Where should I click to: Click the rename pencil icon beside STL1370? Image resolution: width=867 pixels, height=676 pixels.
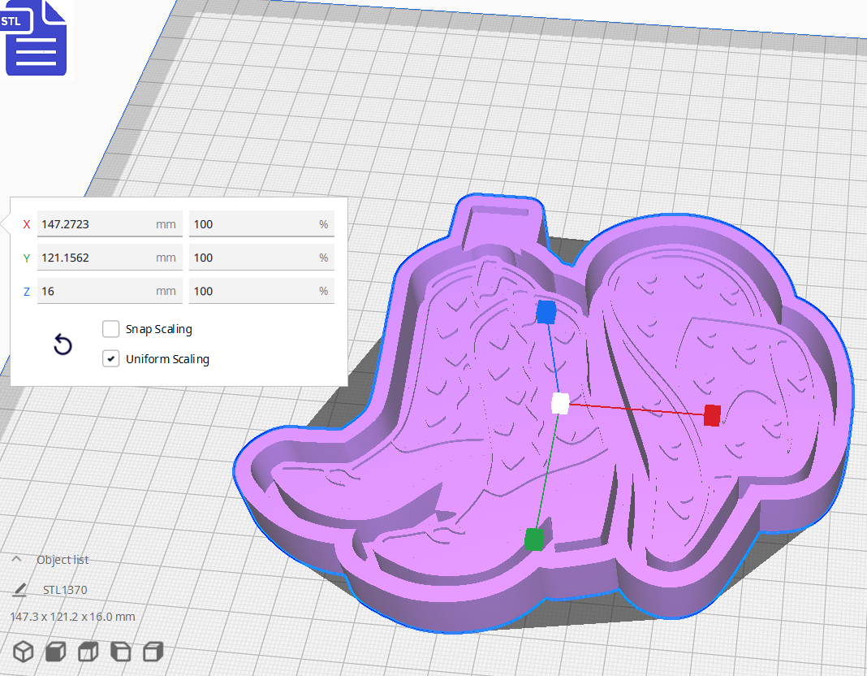pos(20,589)
